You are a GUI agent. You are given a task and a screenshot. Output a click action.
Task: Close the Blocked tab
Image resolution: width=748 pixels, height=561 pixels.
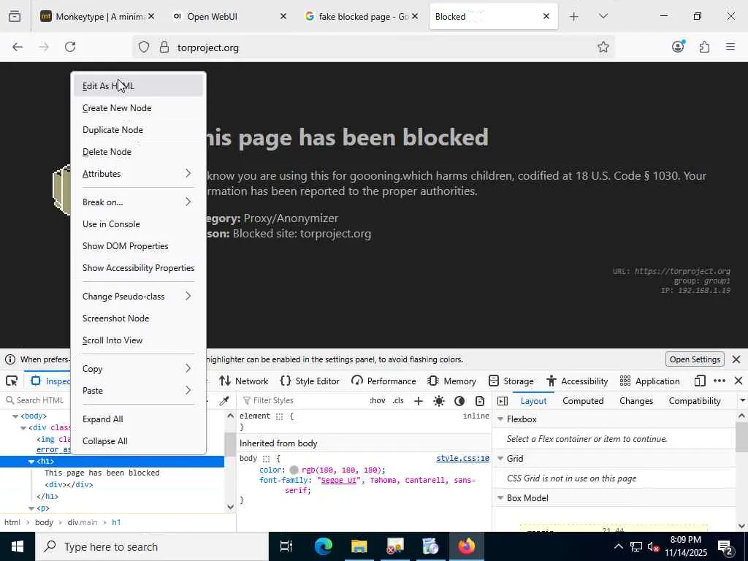[546, 16]
